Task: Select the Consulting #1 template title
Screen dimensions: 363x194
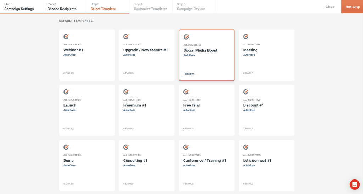Action: [x=135, y=161]
